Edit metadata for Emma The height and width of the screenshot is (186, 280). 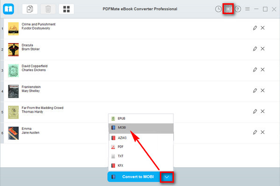(255, 132)
